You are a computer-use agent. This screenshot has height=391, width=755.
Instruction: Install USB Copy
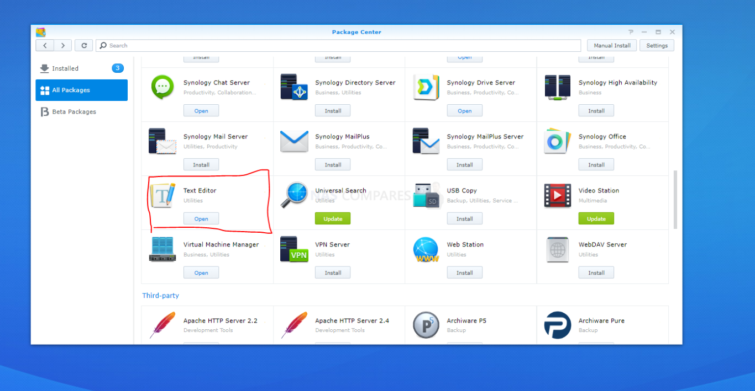465,219
